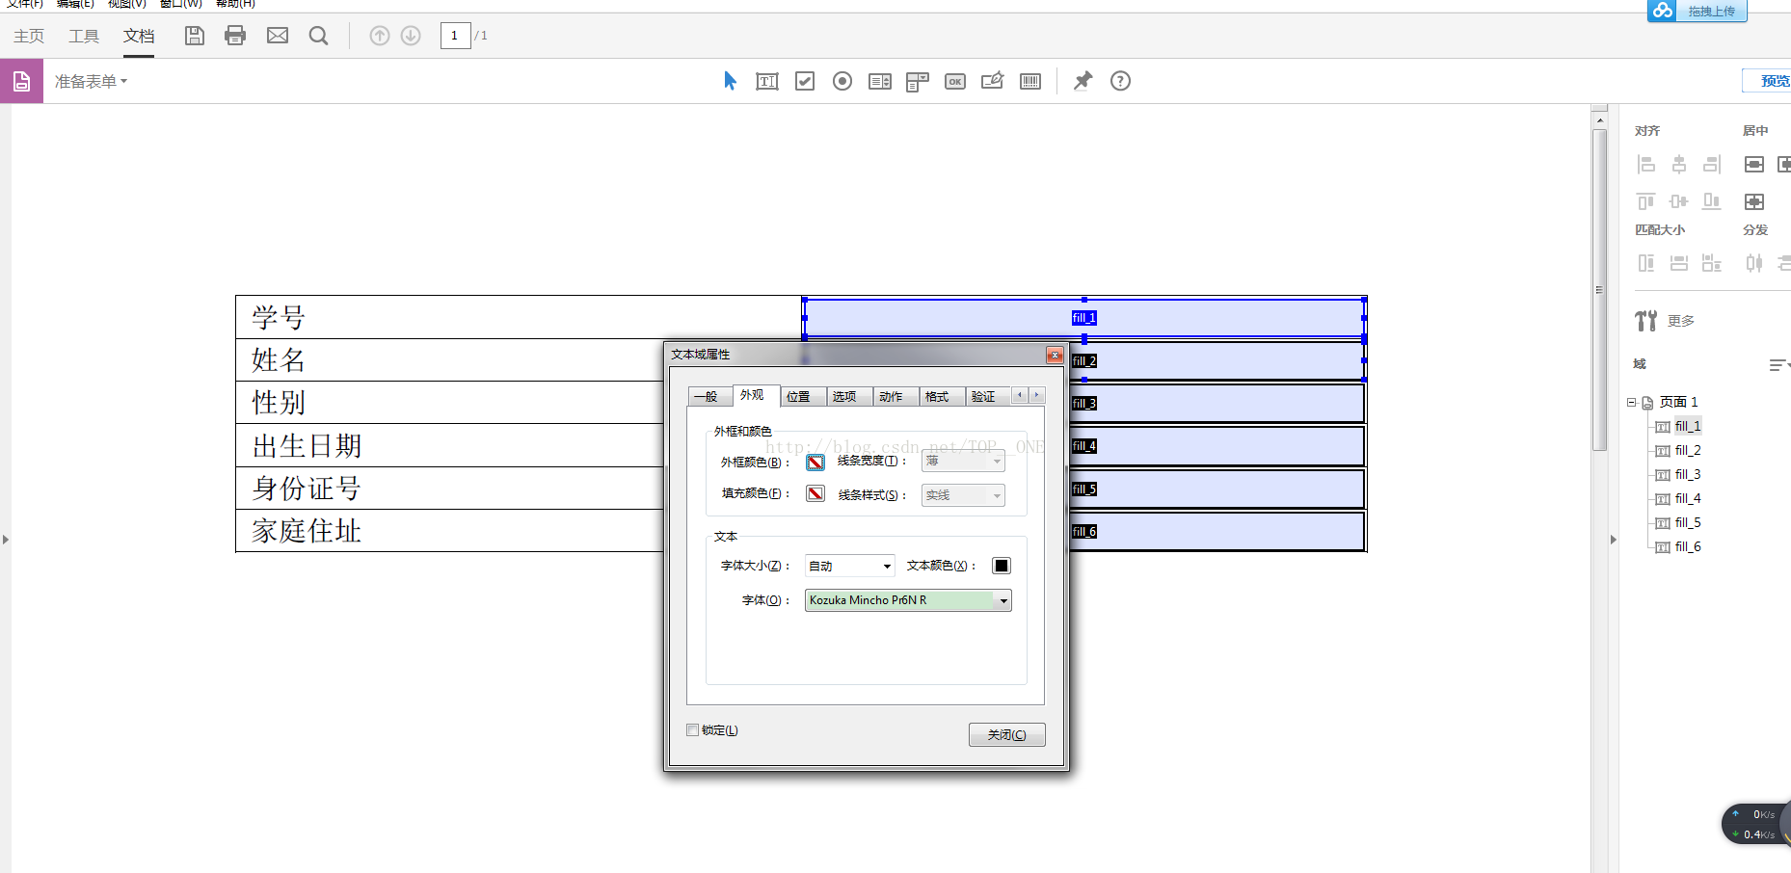This screenshot has width=1791, height=873.
Task: Keep tool selected with pin icon
Action: click(x=1083, y=81)
